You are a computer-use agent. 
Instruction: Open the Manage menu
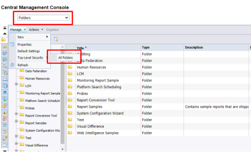pyautogui.click(x=18, y=29)
